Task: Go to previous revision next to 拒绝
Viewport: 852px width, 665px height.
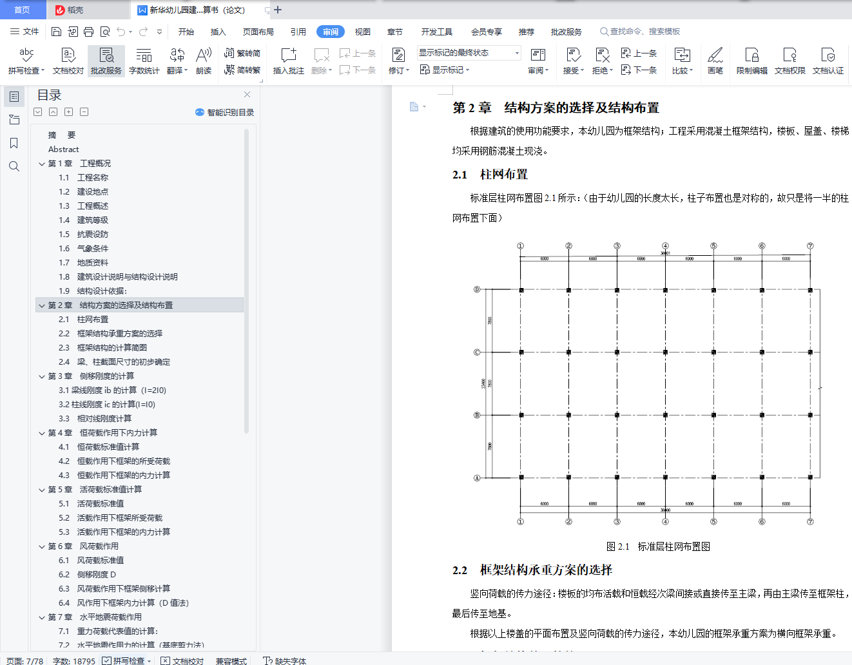Action: pyautogui.click(x=639, y=53)
